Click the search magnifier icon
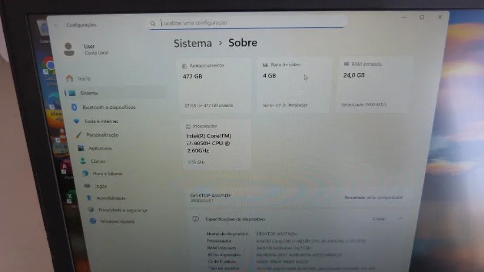 (152, 23)
